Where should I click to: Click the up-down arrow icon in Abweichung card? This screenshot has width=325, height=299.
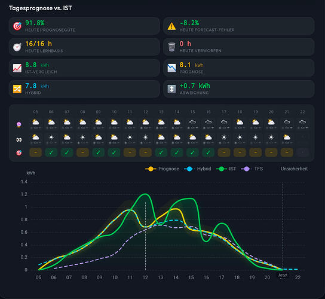(171, 89)
